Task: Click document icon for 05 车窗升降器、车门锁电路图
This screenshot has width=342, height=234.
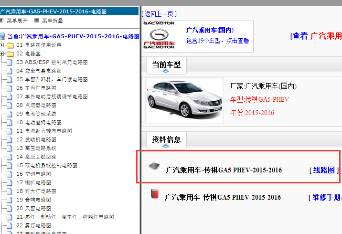Action: pos(10,79)
